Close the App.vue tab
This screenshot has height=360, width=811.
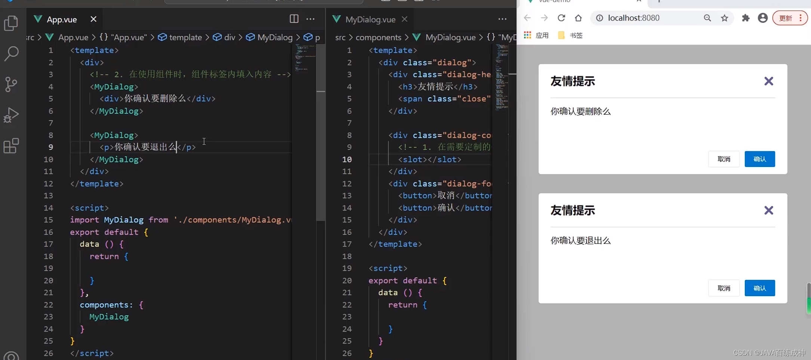(93, 19)
